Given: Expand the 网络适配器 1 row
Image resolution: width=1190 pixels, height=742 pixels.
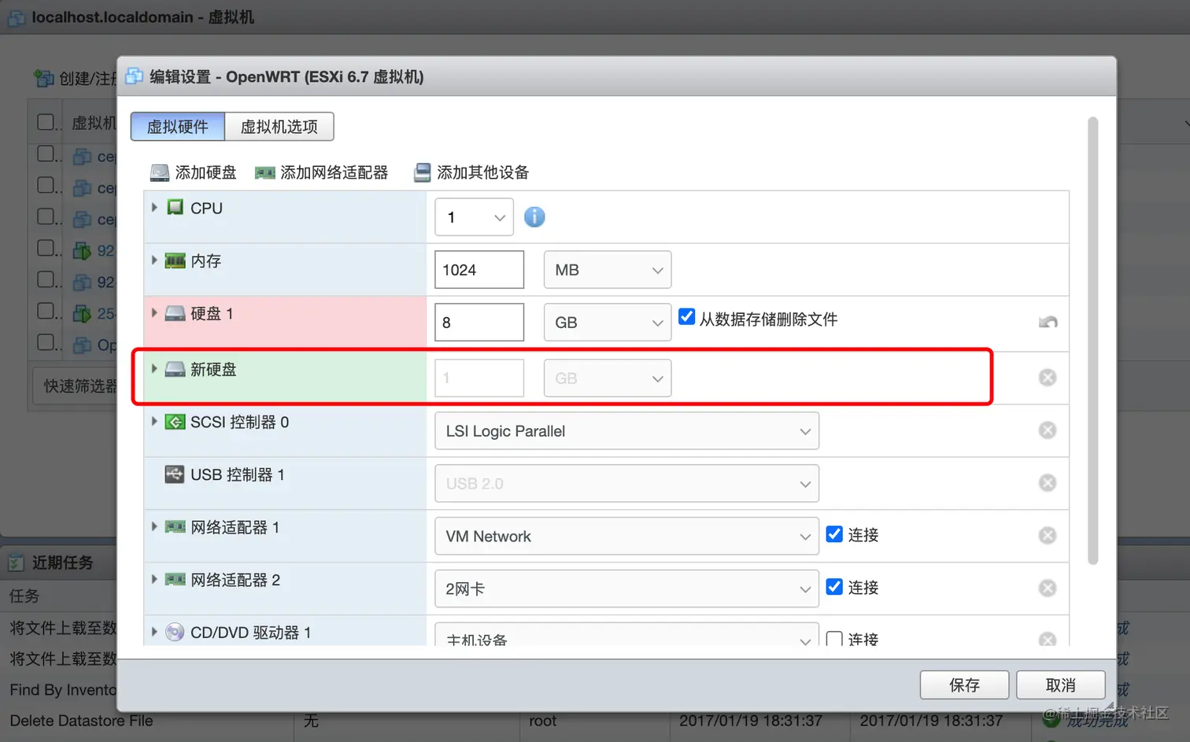Looking at the screenshot, I should (x=154, y=527).
